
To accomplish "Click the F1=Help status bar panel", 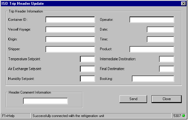I will [15, 116].
